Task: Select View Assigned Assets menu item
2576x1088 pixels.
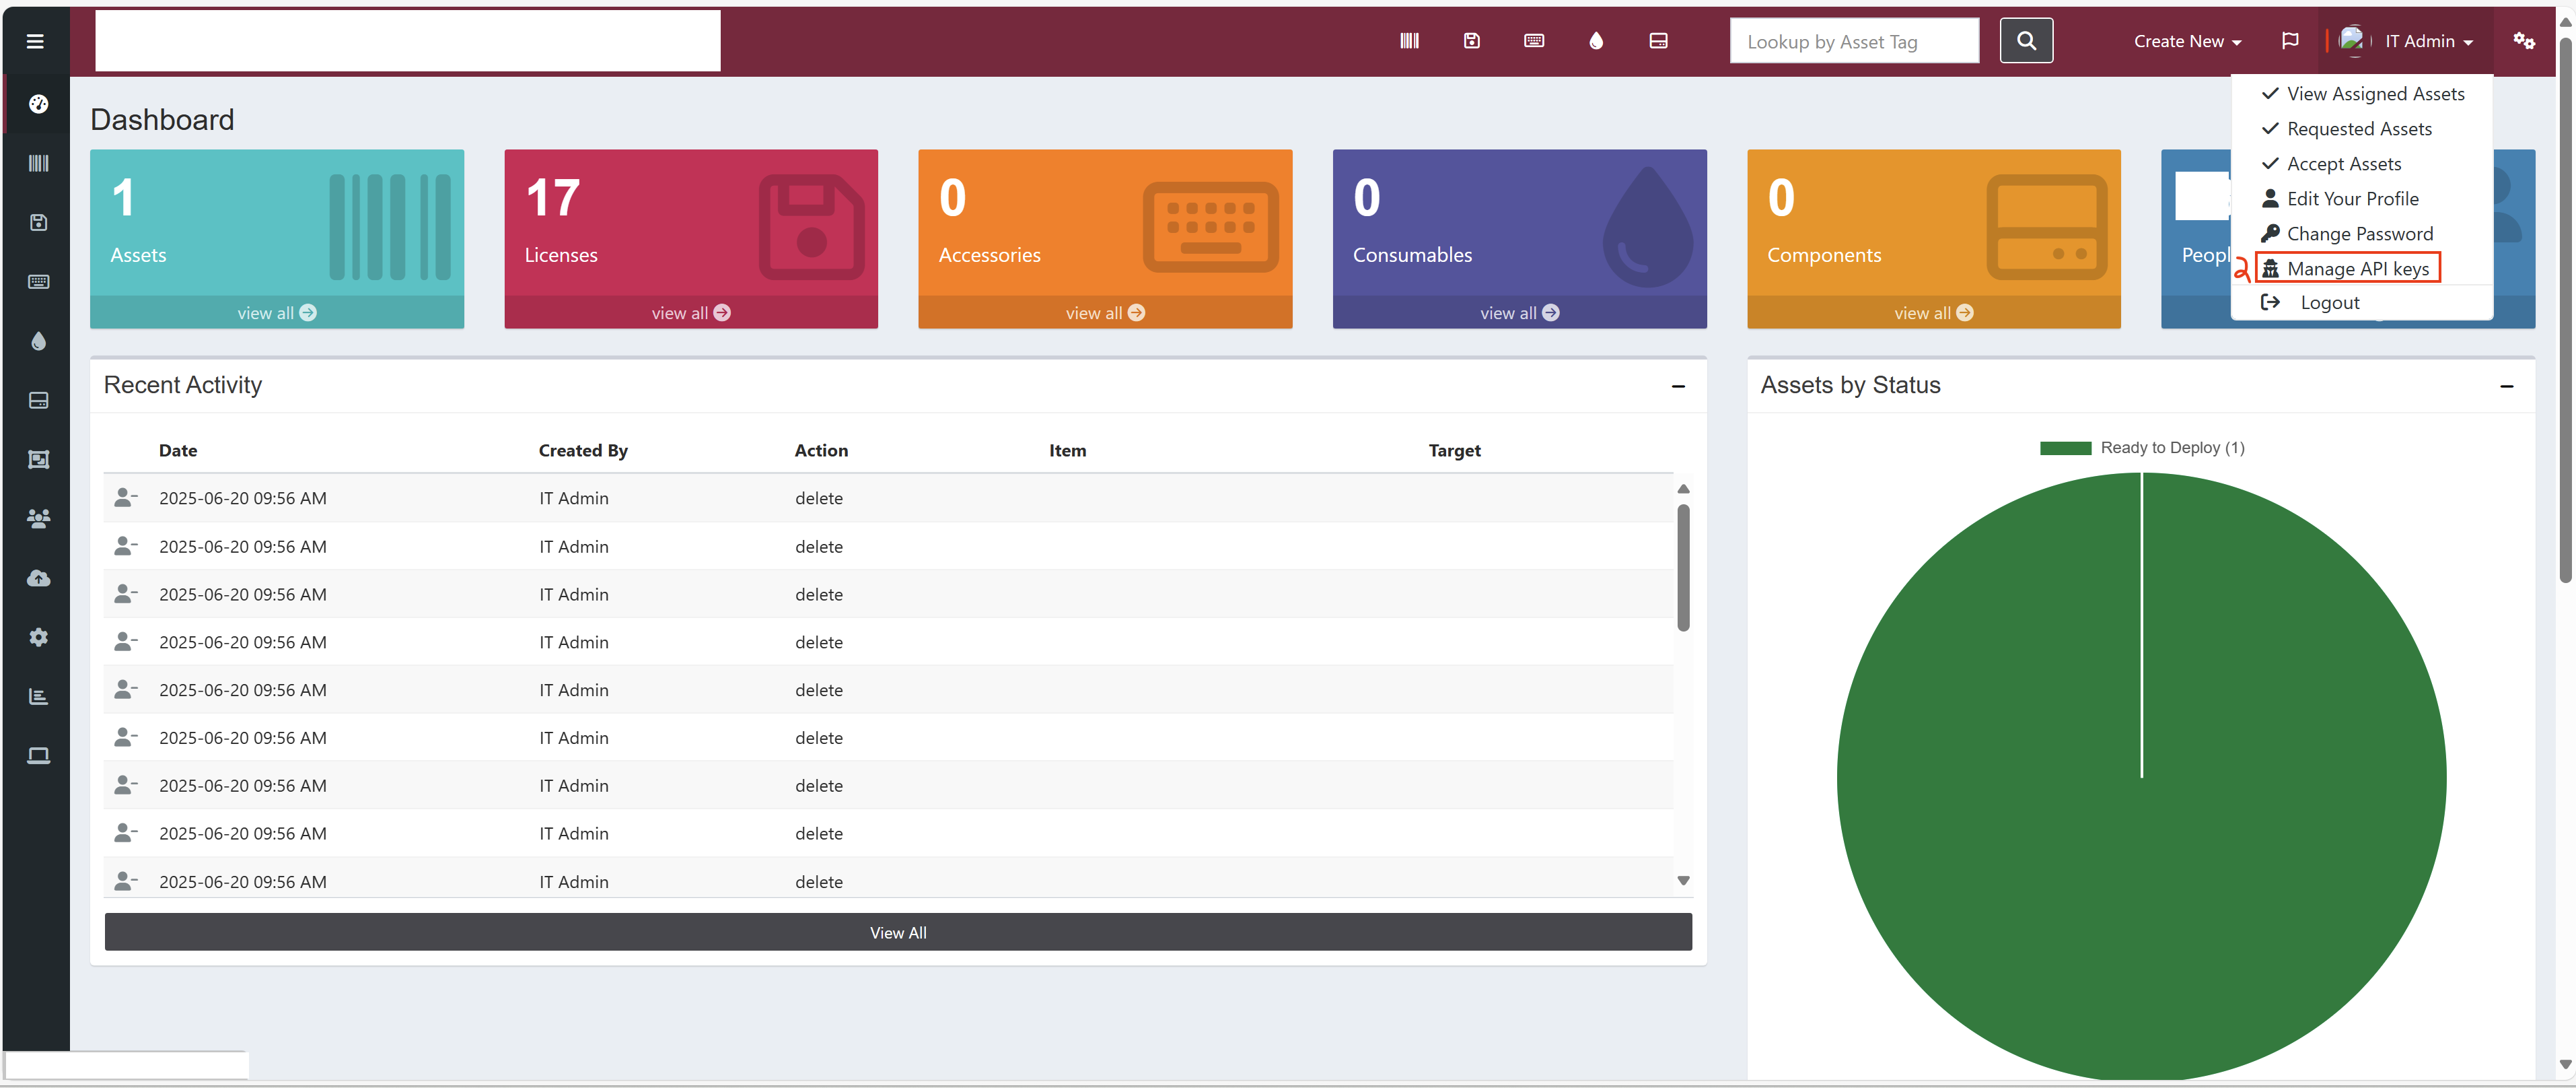Action: (x=2362, y=94)
